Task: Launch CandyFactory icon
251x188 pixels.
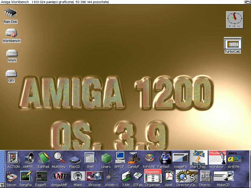Action: click(x=134, y=160)
